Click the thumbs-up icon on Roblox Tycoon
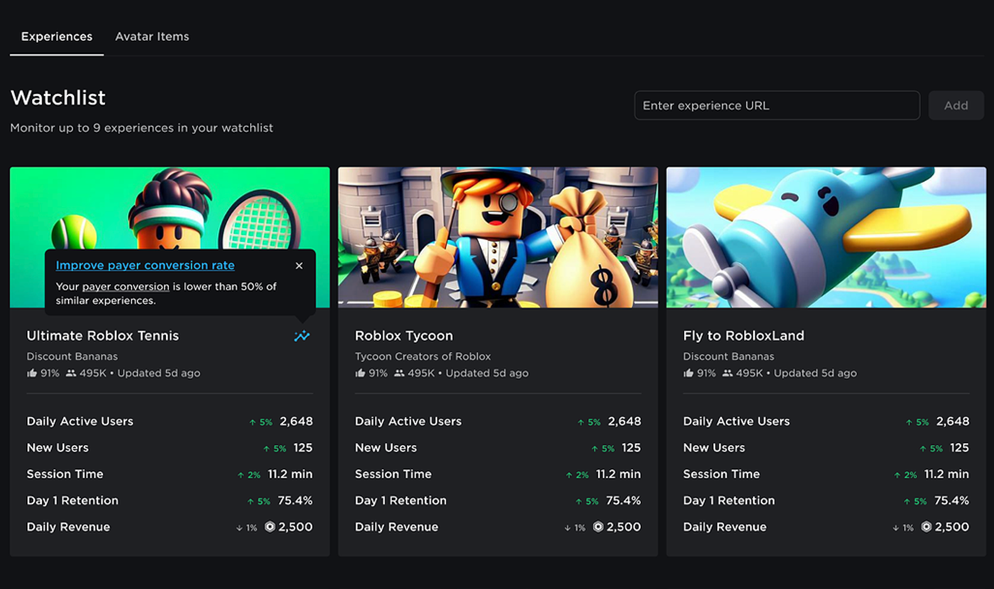Viewport: 994px width, 589px height. coord(360,373)
